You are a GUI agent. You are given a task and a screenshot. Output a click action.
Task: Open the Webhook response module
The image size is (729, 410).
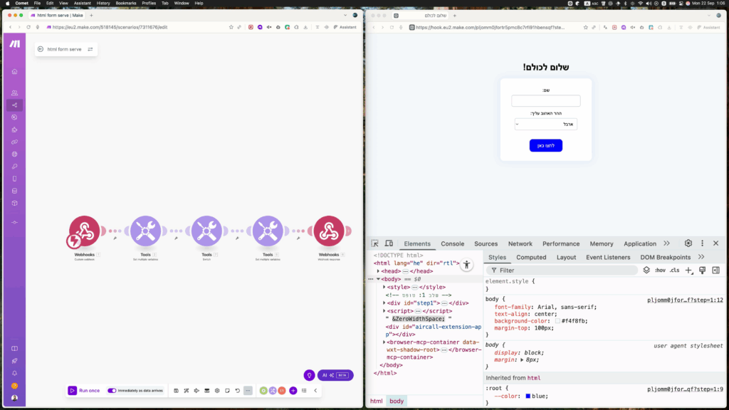coord(329,231)
